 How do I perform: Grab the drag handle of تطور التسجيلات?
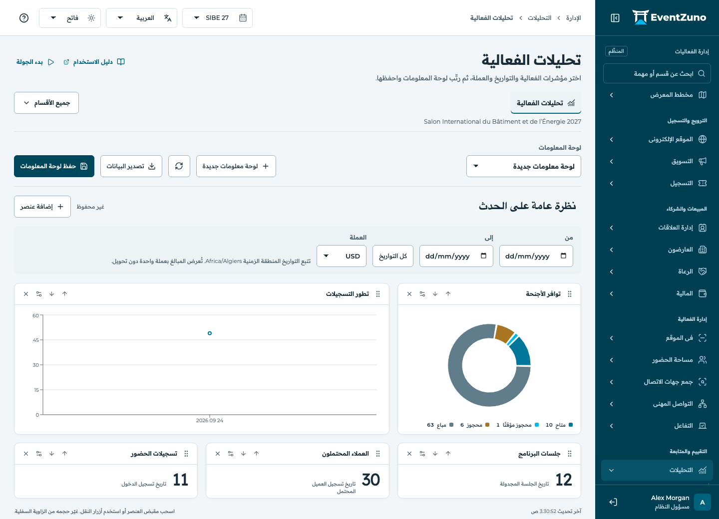[378, 294]
